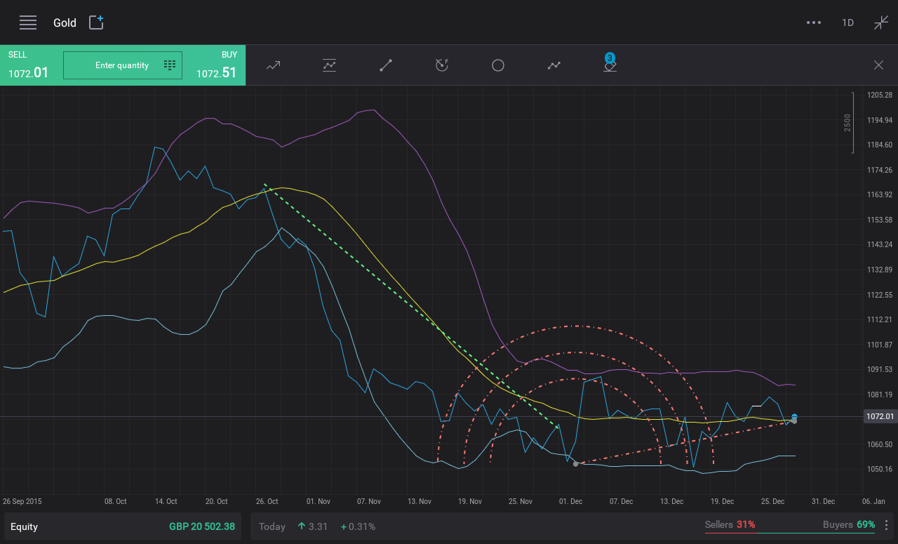Image resolution: width=898 pixels, height=544 pixels.
Task: Click the 1184.60 price axis label
Action: pyautogui.click(x=880, y=145)
